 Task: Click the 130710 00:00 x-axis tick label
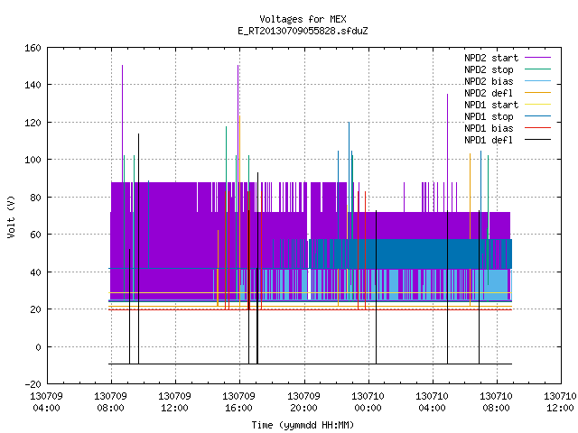point(368,402)
